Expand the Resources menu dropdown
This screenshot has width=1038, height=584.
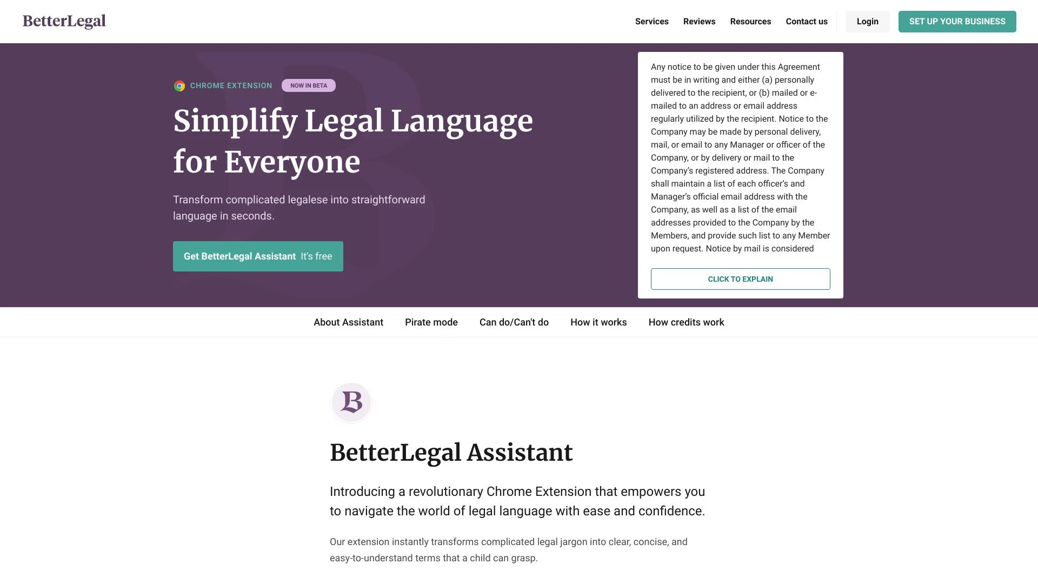(750, 21)
